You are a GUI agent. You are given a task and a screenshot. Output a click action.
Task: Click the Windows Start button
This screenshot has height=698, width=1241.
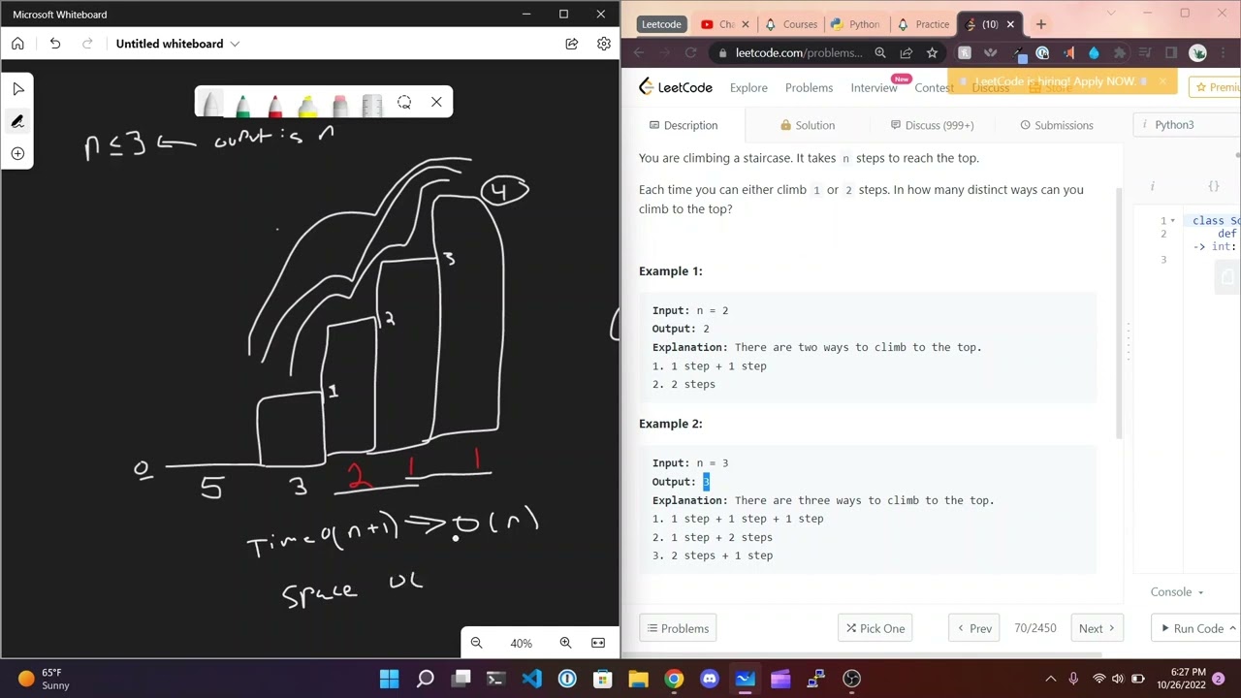(x=389, y=679)
